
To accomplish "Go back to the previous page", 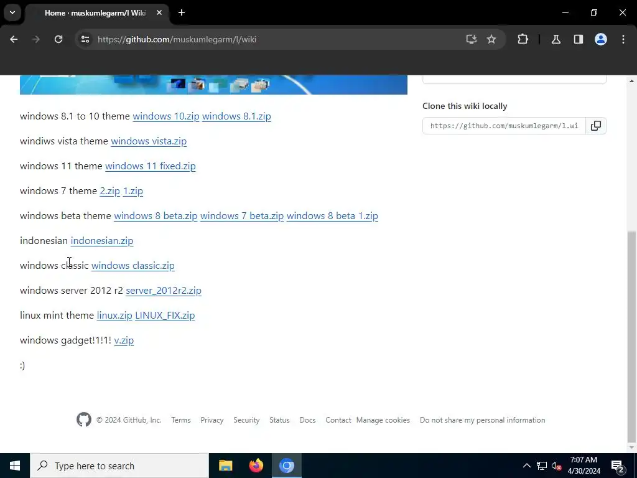I will click(x=14, y=39).
